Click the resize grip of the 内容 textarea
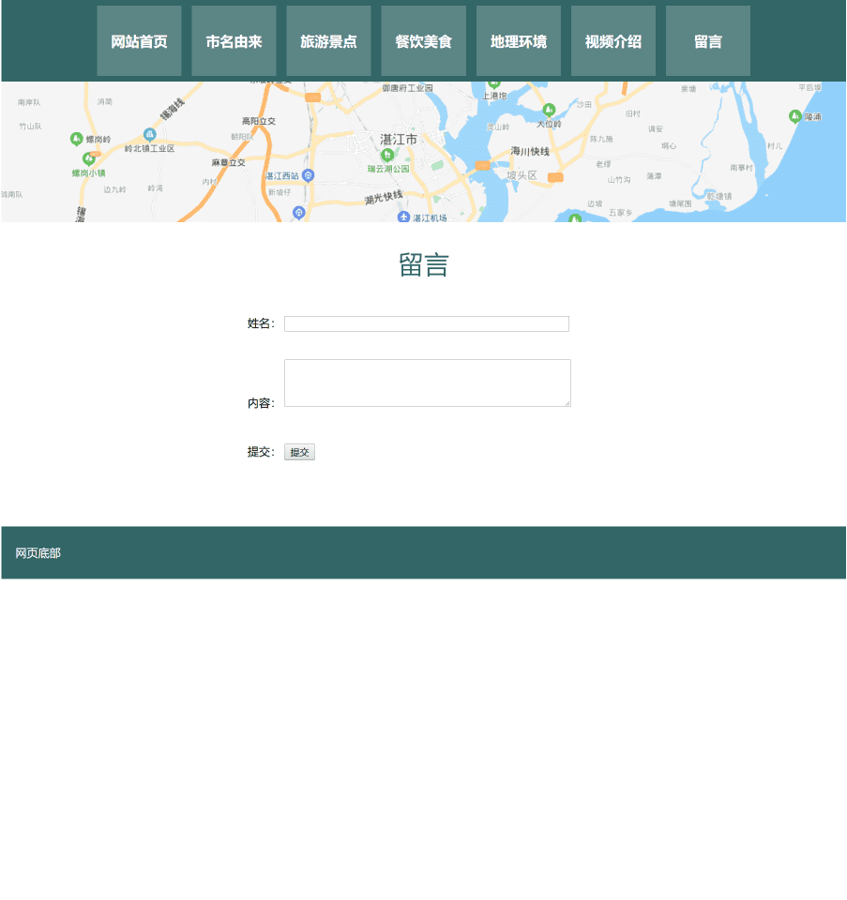This screenshot has width=847, height=900. coord(567,404)
